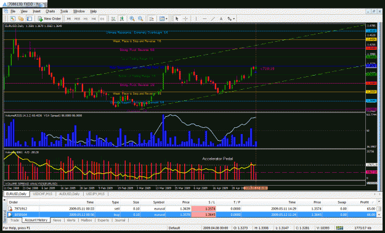Click the Profiles folder icon
This screenshot has height=233, width=385.
tap(21, 18)
